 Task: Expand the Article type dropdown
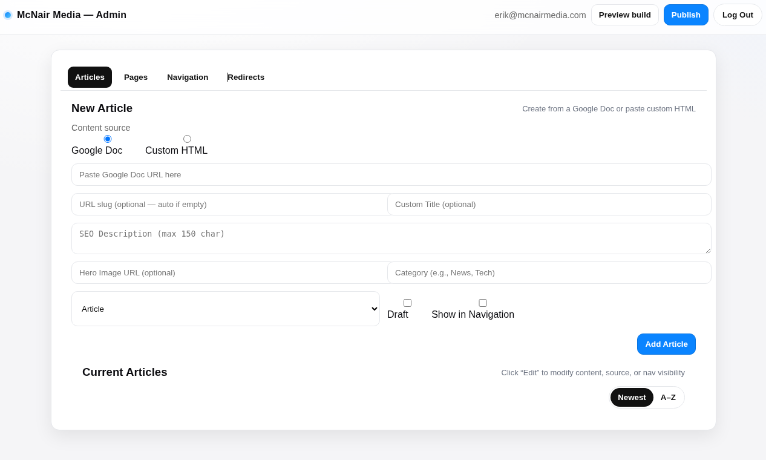pyautogui.click(x=226, y=309)
